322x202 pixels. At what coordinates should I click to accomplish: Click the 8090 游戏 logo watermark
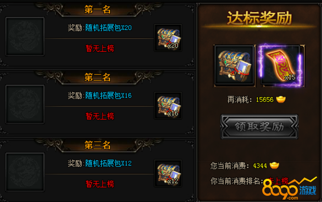pos(290,189)
